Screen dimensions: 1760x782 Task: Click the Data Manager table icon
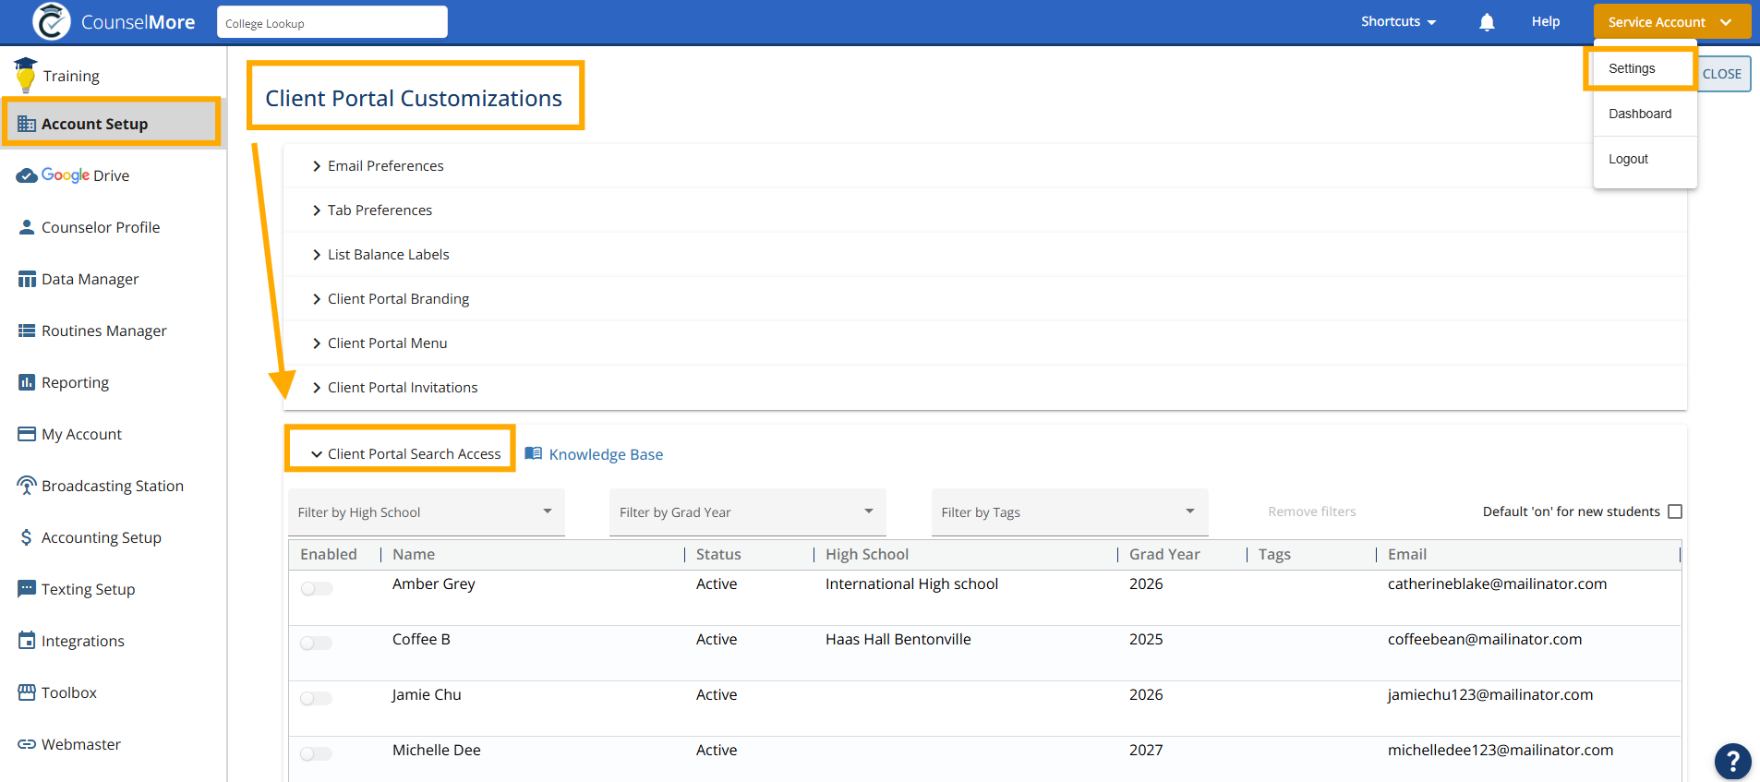pos(27,279)
